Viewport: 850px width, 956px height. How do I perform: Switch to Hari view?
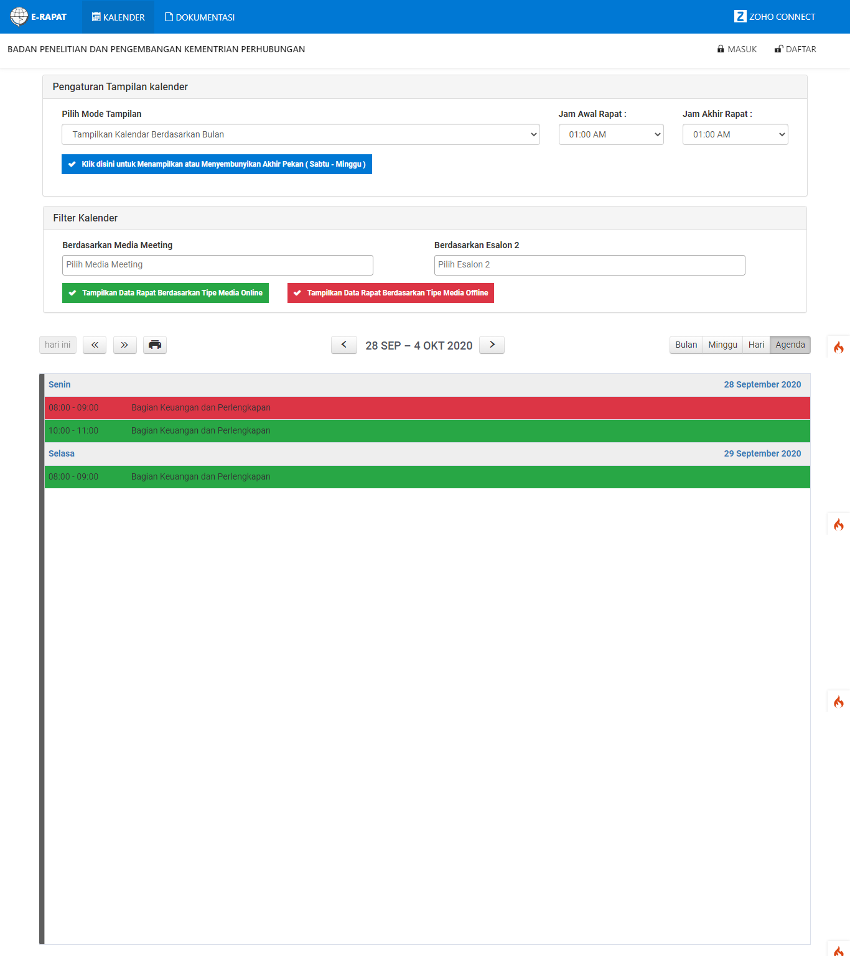756,345
